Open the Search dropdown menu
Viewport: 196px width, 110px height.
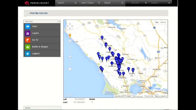point(67,3)
